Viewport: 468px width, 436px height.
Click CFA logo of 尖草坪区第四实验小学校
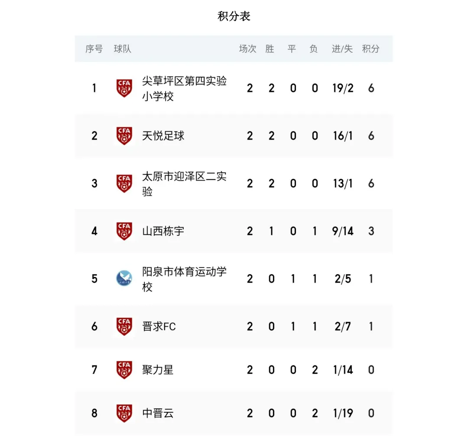point(124,88)
